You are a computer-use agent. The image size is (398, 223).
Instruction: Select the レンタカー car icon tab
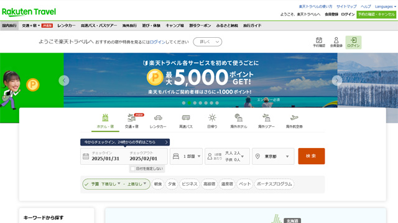coord(158,121)
